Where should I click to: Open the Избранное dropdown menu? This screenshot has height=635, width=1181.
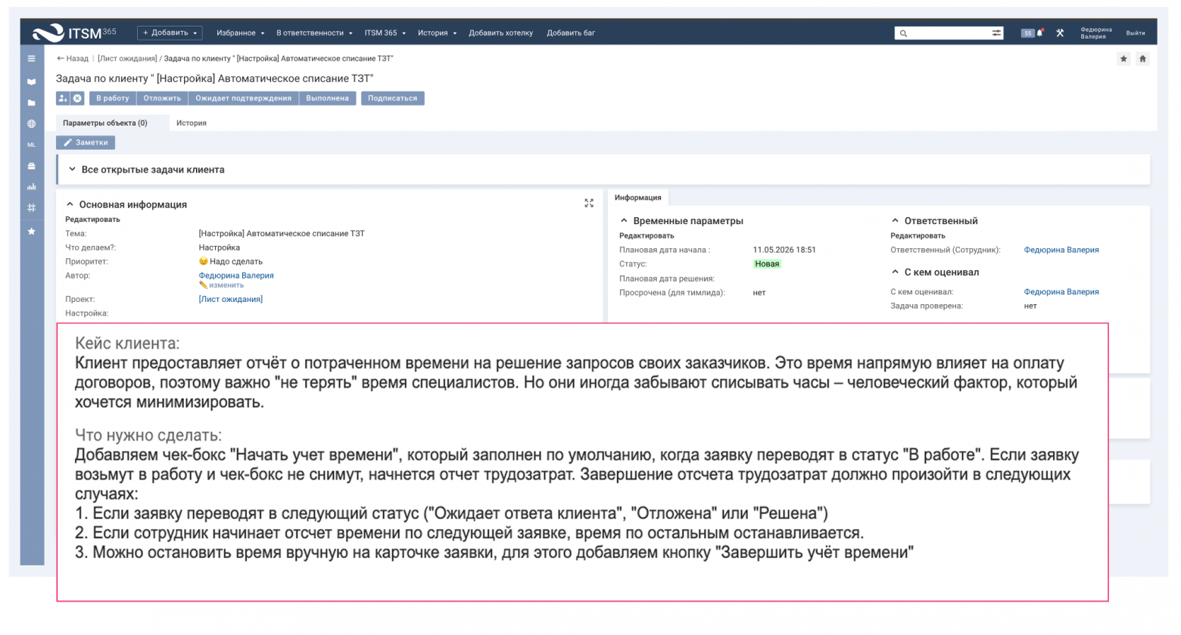(x=241, y=33)
